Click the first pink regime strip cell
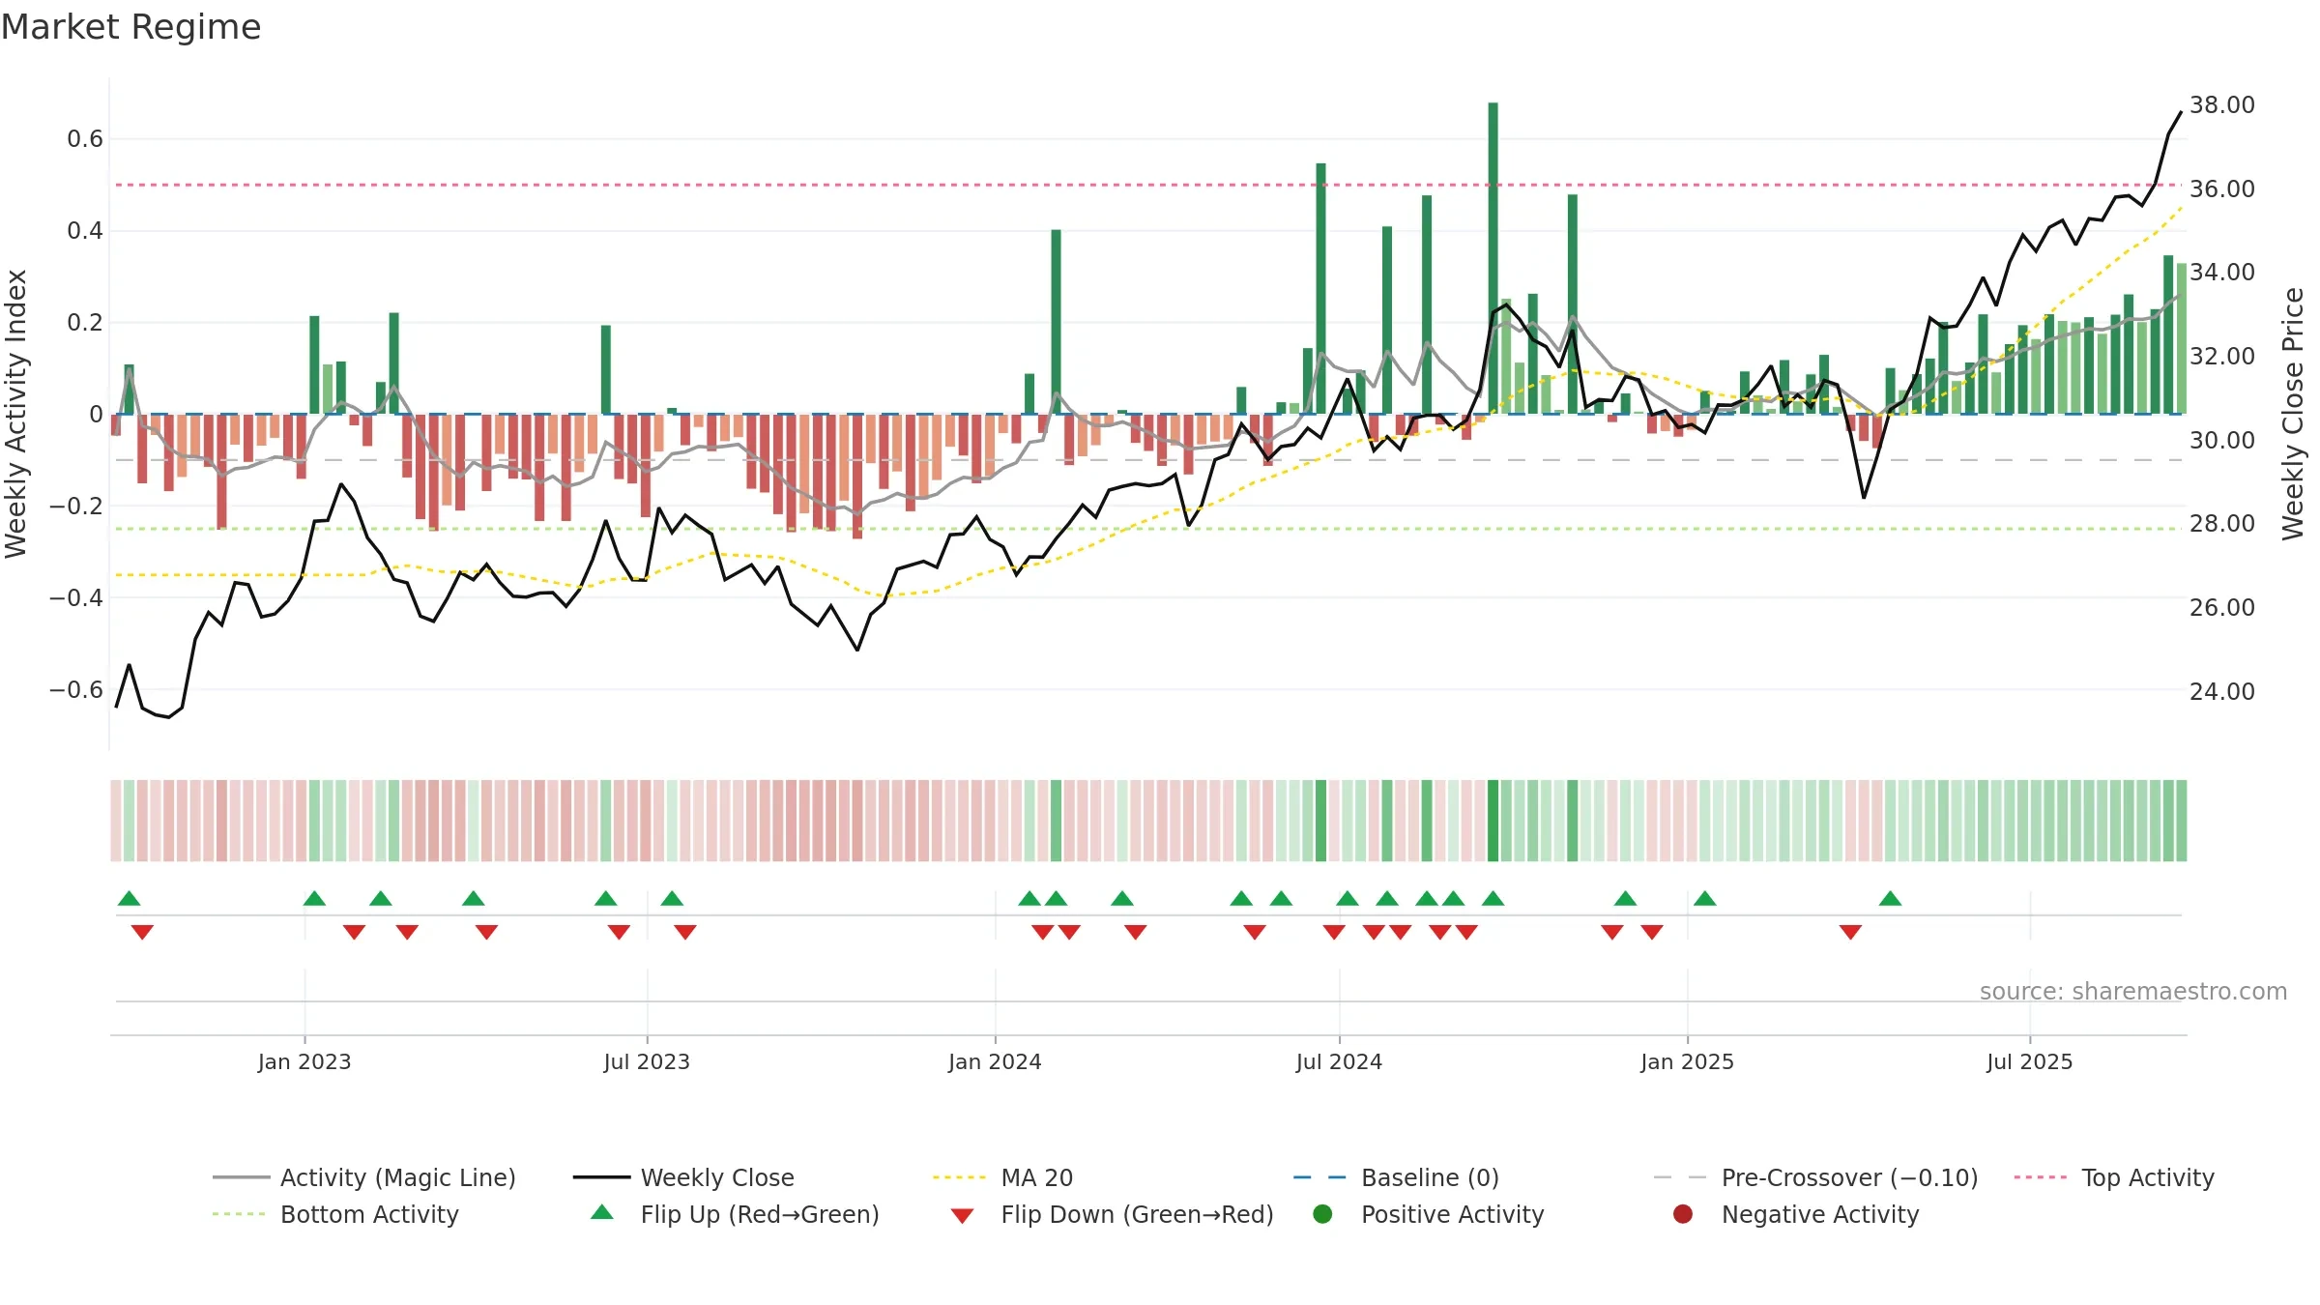 [x=116, y=821]
